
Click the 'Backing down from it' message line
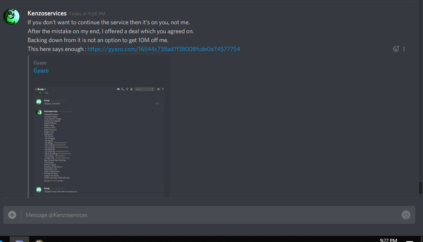[98, 40]
